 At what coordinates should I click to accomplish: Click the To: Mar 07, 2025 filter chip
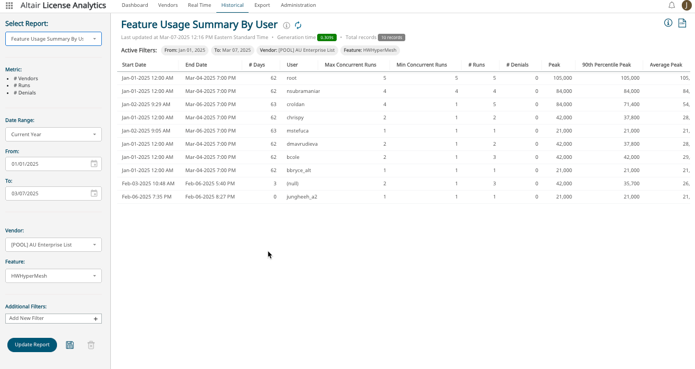point(233,50)
